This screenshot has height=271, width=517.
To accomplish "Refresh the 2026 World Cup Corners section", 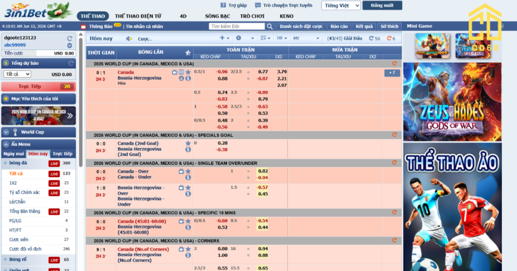I will (x=394, y=240).
